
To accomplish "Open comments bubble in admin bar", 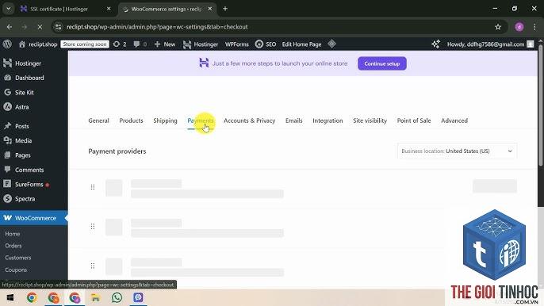I will click(140, 44).
